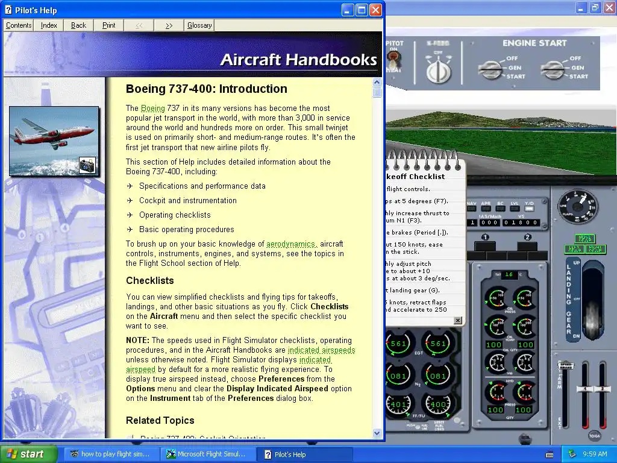The width and height of the screenshot is (617, 463).
Task: Click the left vibration gauge
Action: point(496,362)
